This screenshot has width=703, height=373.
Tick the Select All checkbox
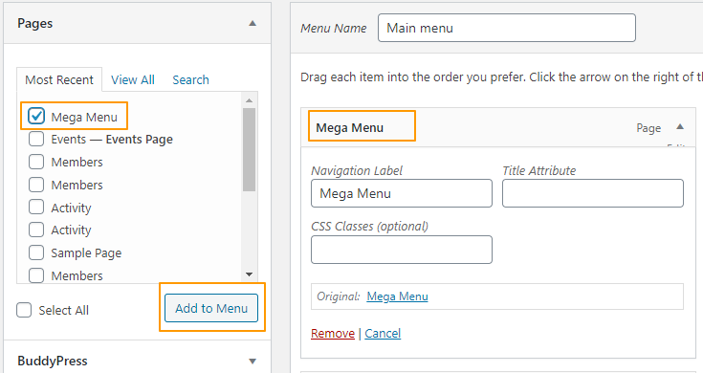(x=24, y=310)
